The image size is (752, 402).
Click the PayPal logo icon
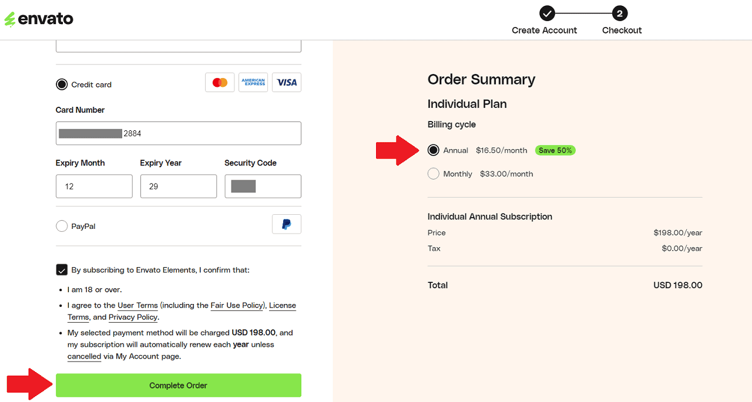coord(287,224)
